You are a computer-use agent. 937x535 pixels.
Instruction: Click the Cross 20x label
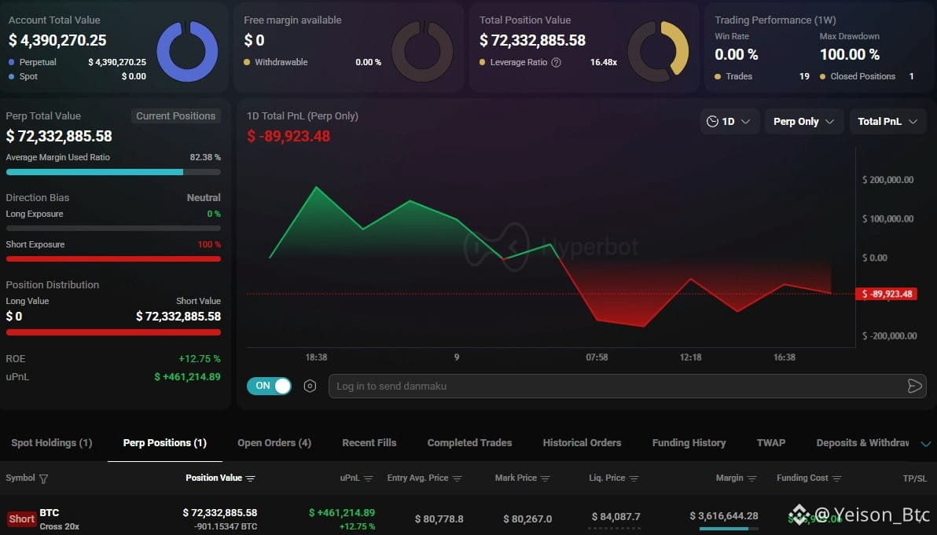tap(59, 526)
